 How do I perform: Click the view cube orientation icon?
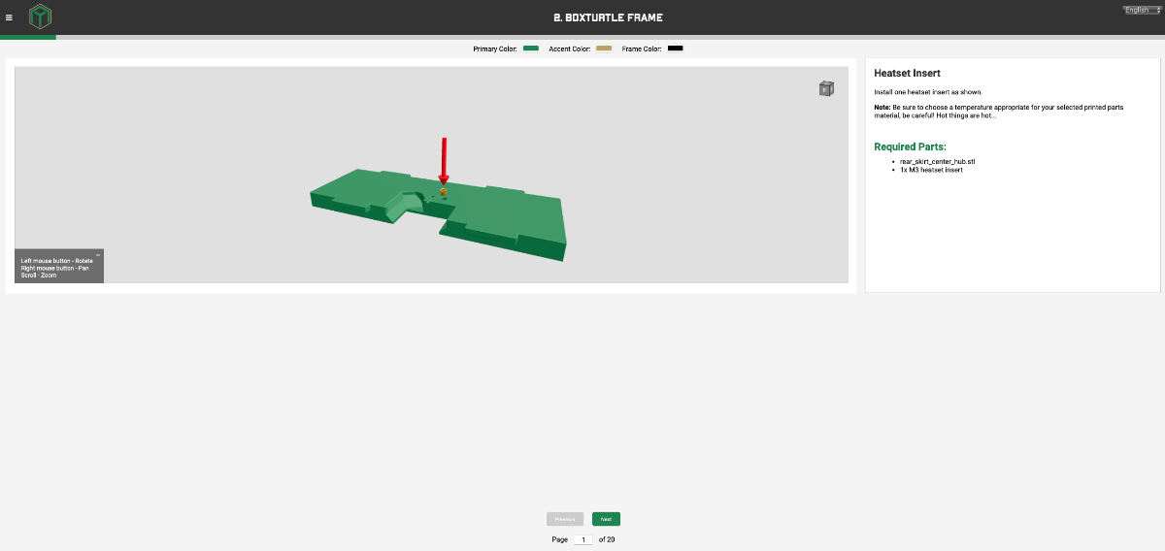click(826, 89)
